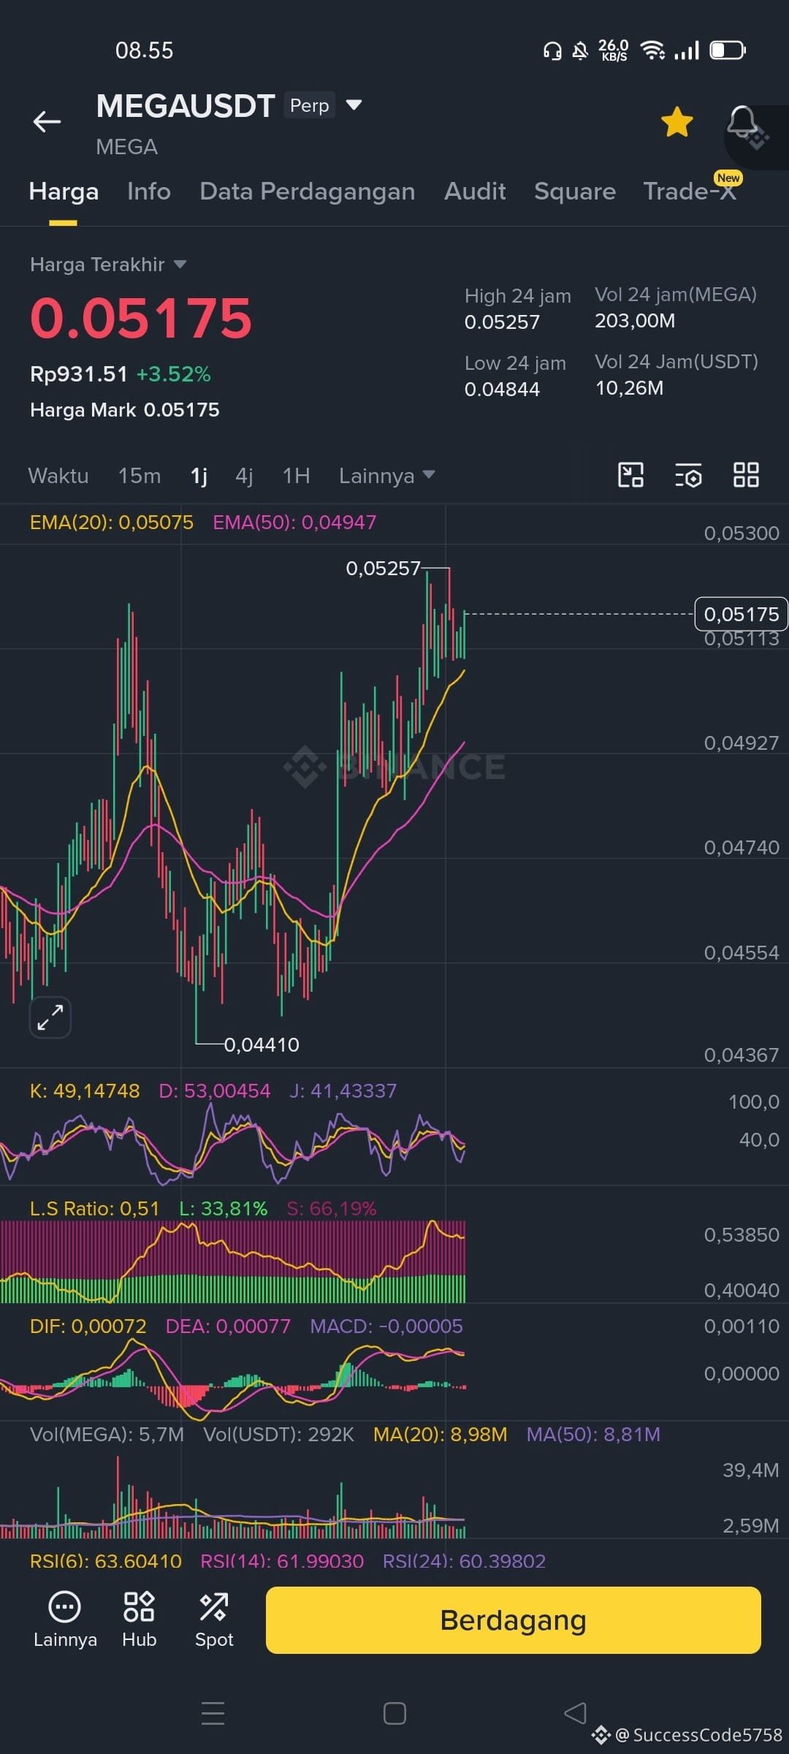Switch to the Harga tab
Image resolution: width=789 pixels, height=1754 pixels.
[64, 191]
